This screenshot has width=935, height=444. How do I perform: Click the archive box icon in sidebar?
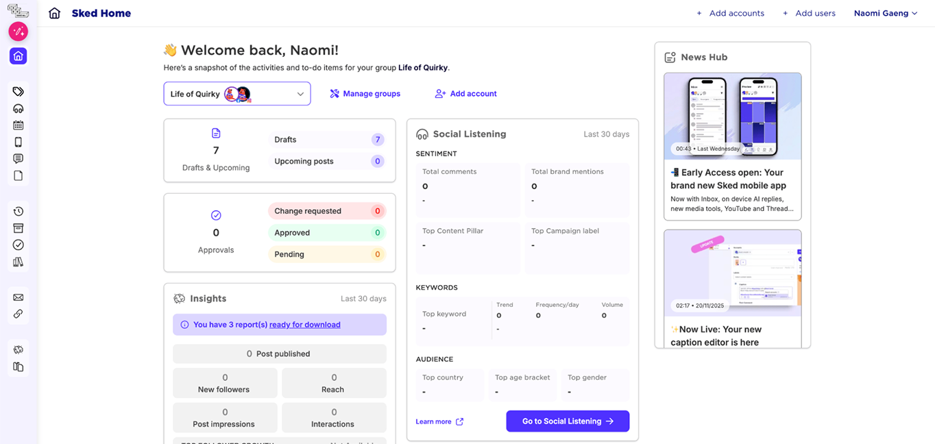(19, 228)
